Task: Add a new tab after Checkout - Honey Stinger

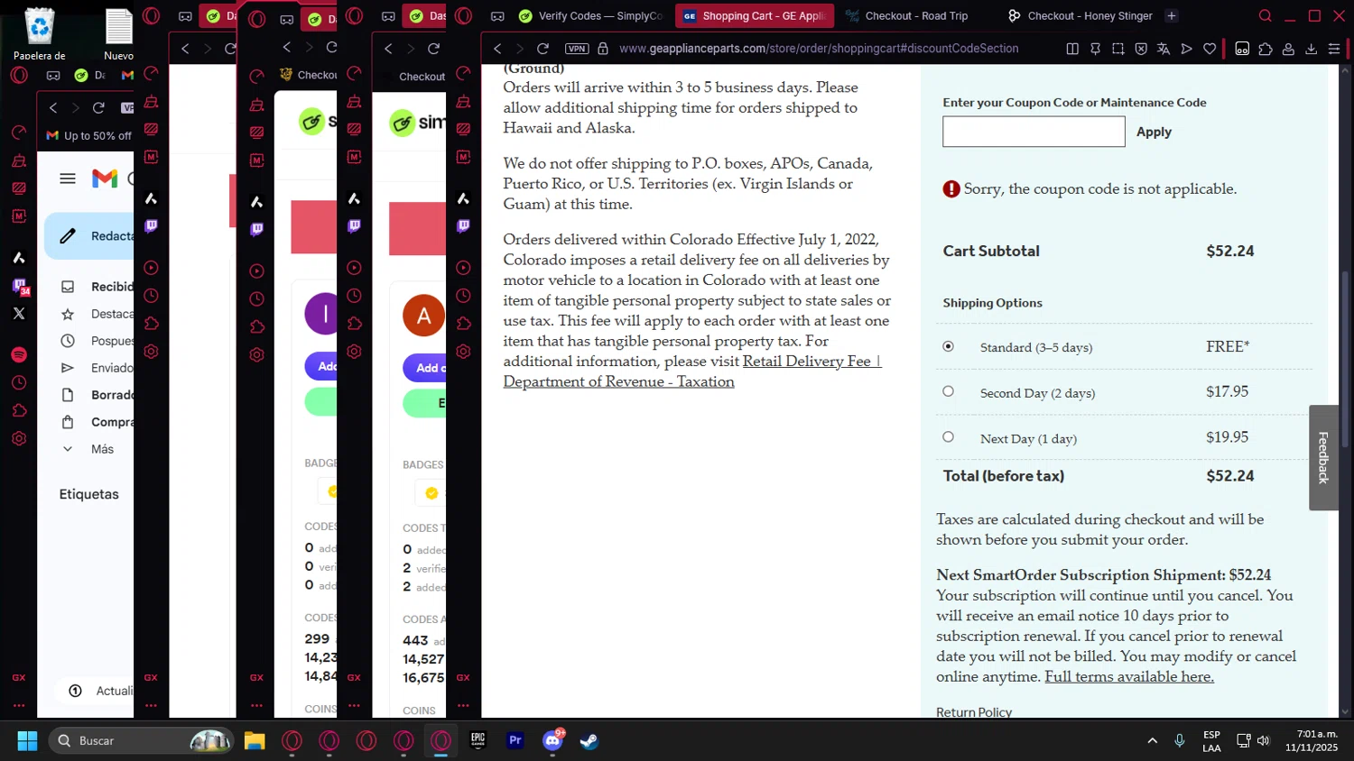Action: coord(1172,15)
